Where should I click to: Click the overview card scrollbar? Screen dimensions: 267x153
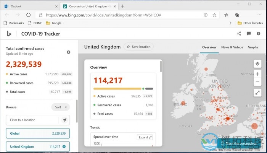coord(161,67)
